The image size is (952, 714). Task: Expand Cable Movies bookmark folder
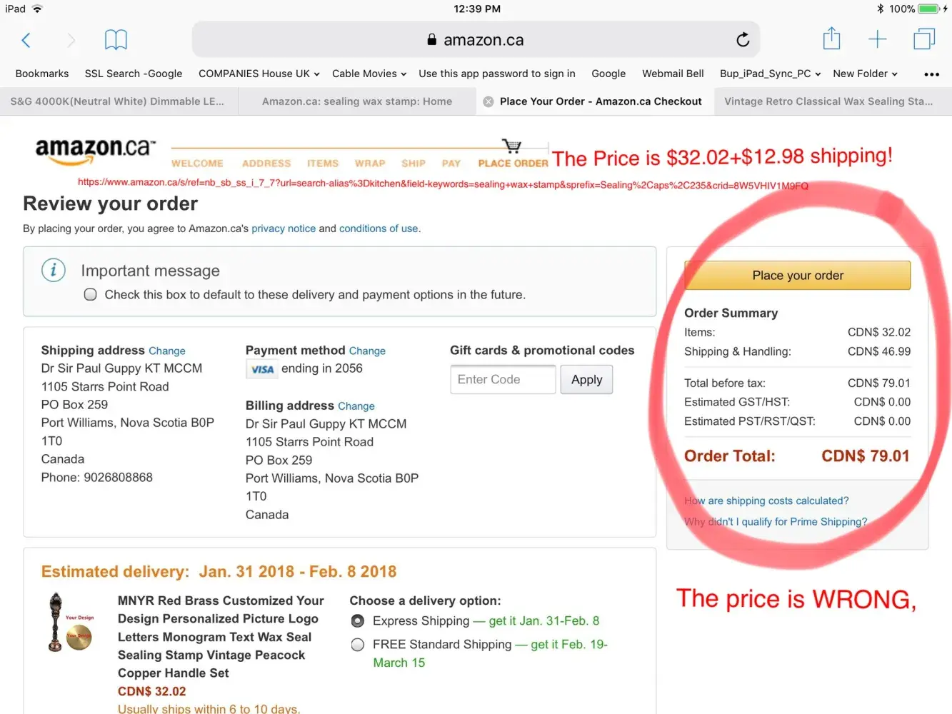coord(369,74)
